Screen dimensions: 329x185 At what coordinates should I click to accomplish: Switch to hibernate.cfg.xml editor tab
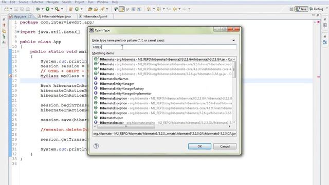(95, 16)
